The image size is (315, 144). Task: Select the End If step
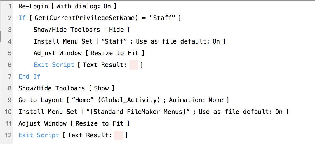29,76
